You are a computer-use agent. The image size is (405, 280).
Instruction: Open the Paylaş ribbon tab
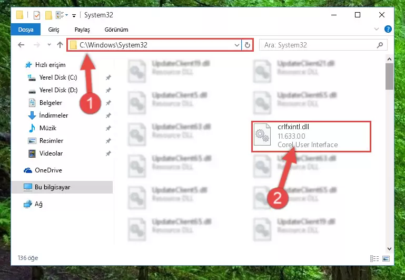click(x=82, y=30)
